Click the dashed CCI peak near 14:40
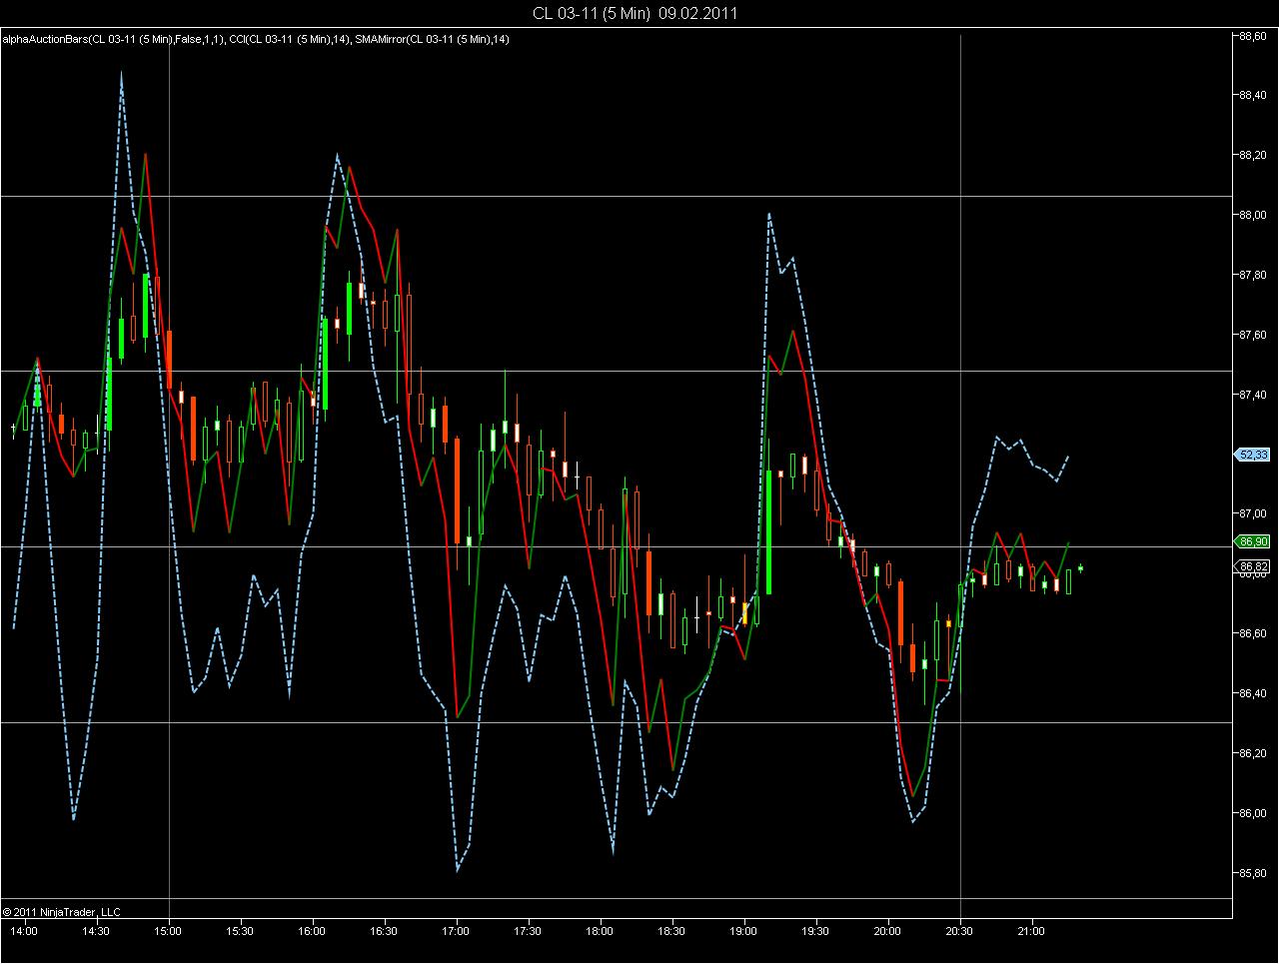Viewport: 1279px width, 964px height. (x=121, y=74)
